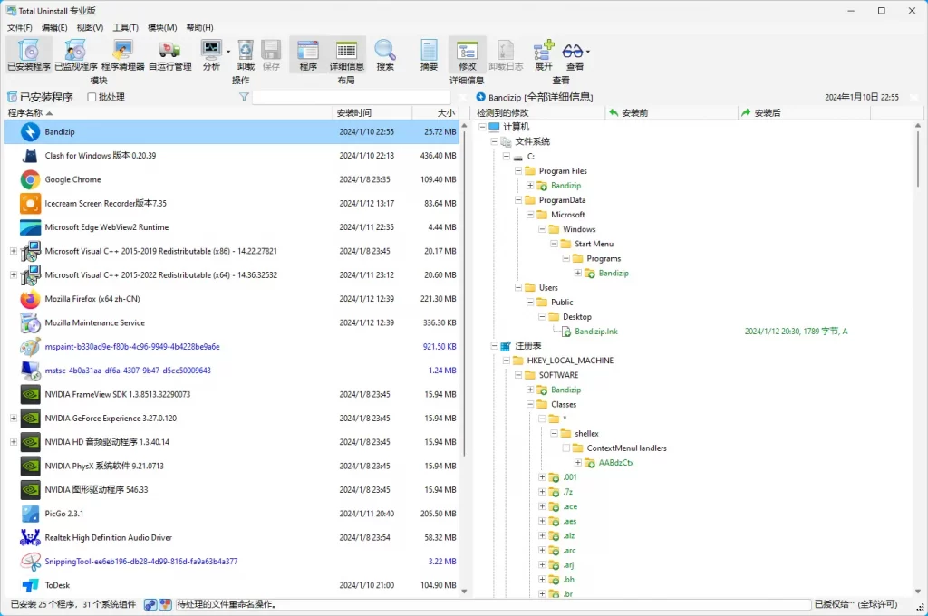Expand the .7z registry key
The image size is (928, 616).
coord(542,492)
